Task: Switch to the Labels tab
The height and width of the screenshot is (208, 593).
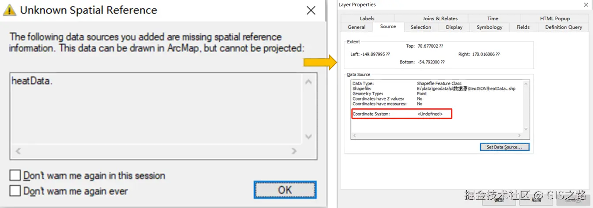Action: [367, 19]
